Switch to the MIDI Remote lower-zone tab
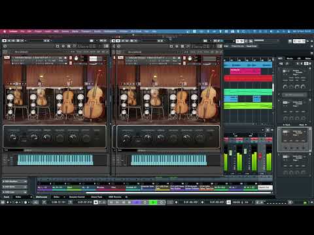The width and height of the screenshot is (314, 235). click(x=114, y=196)
